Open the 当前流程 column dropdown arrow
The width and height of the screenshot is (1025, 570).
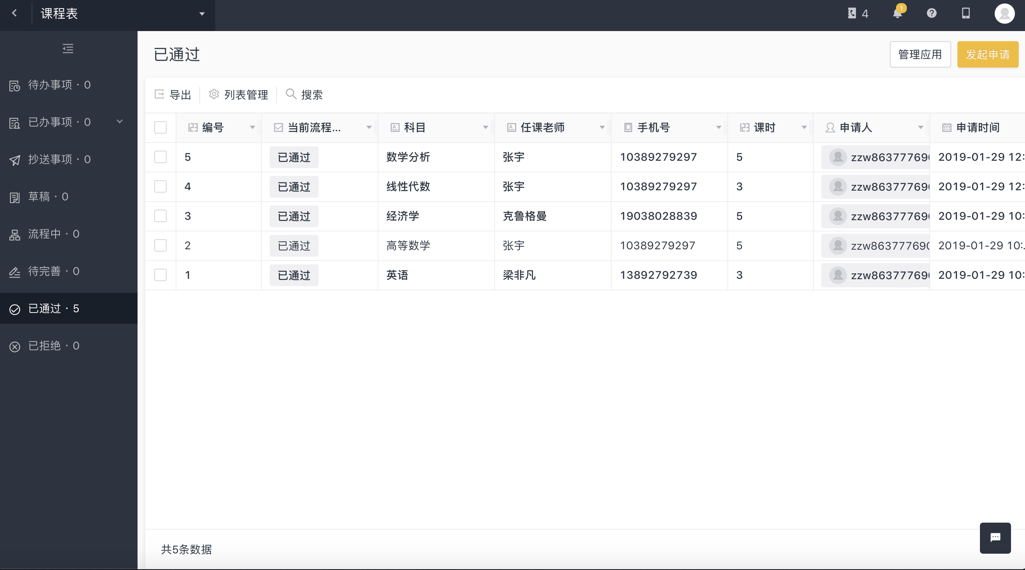pos(369,128)
